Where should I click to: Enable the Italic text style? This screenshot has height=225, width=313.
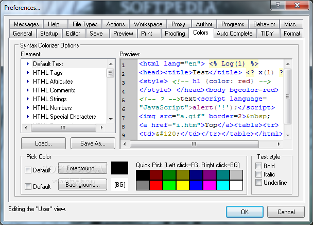pyautogui.click(x=259, y=174)
